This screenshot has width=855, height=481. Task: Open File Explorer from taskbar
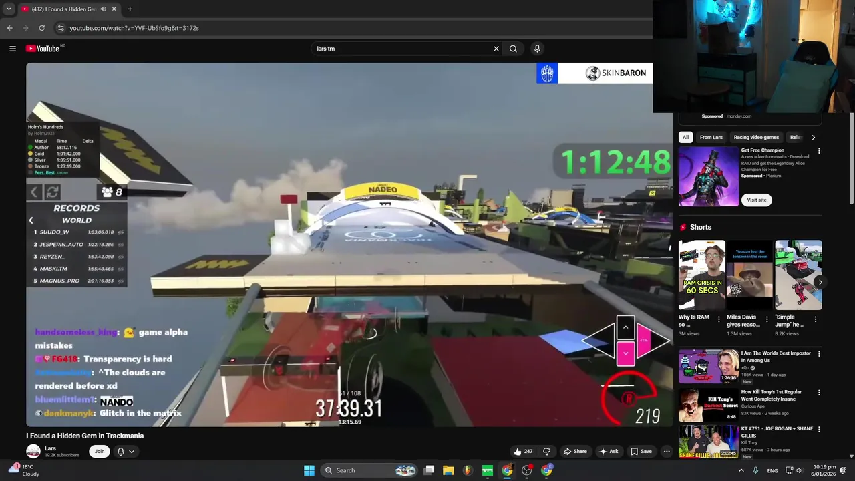point(448,470)
